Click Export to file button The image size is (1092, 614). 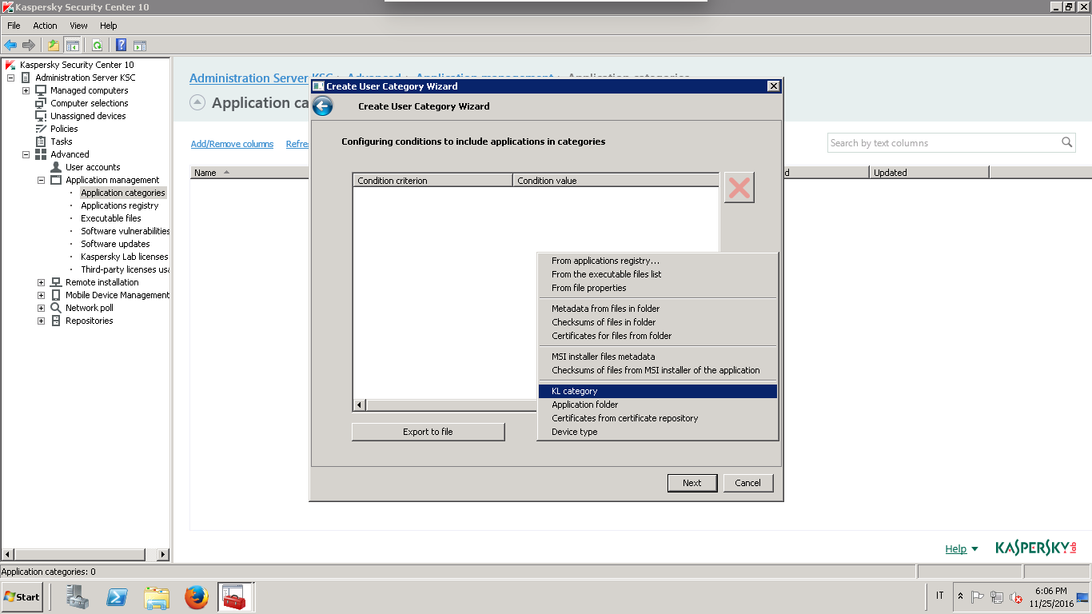(x=428, y=432)
